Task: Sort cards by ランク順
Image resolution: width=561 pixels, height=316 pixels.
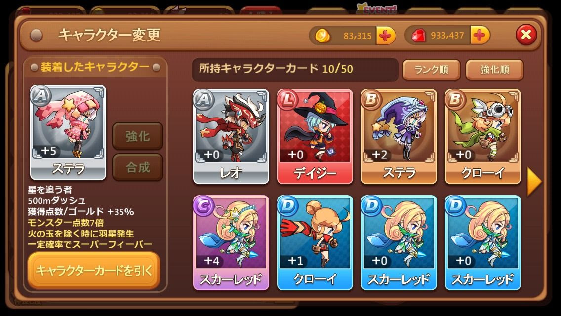Action: click(431, 70)
